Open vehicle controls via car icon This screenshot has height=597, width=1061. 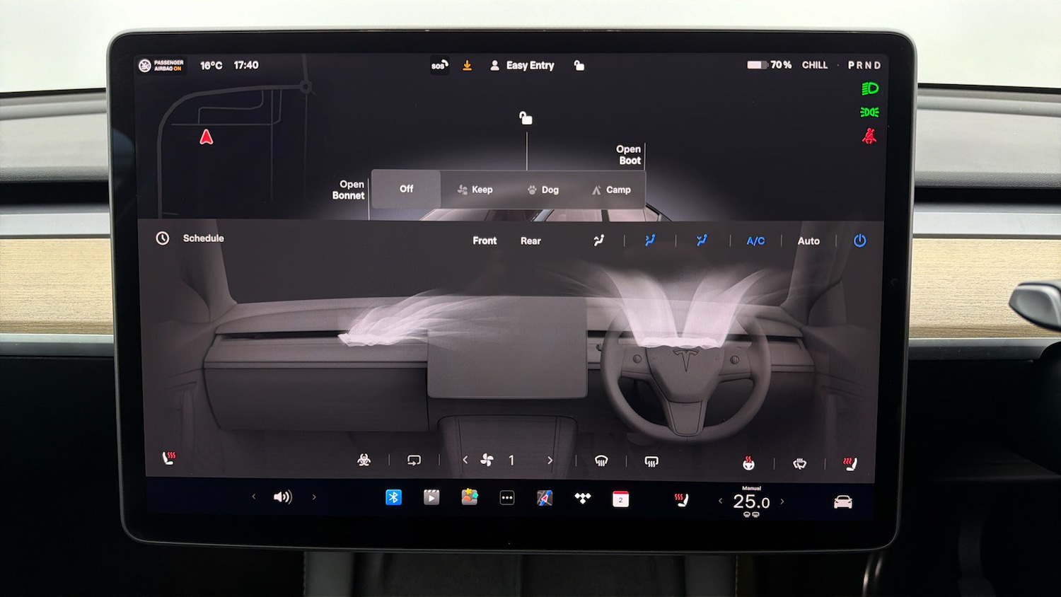(x=842, y=502)
